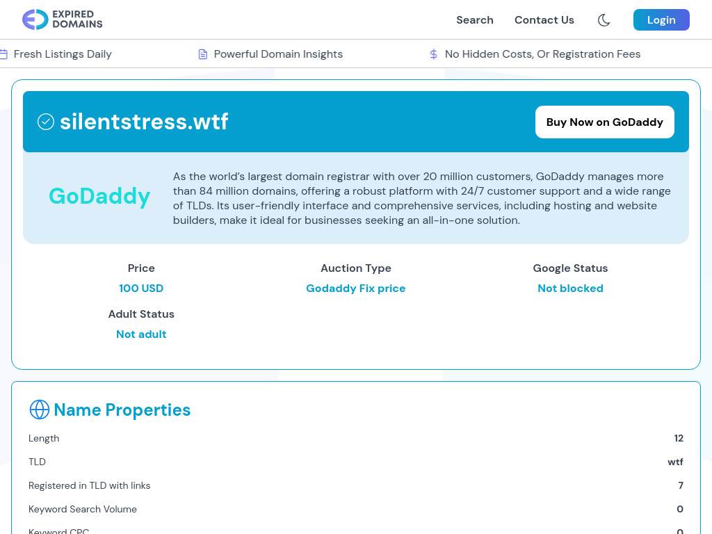Click the Not adult status value

tap(141, 334)
